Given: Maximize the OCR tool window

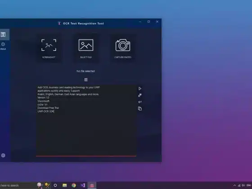Looking at the screenshot, I should [x=148, y=22].
